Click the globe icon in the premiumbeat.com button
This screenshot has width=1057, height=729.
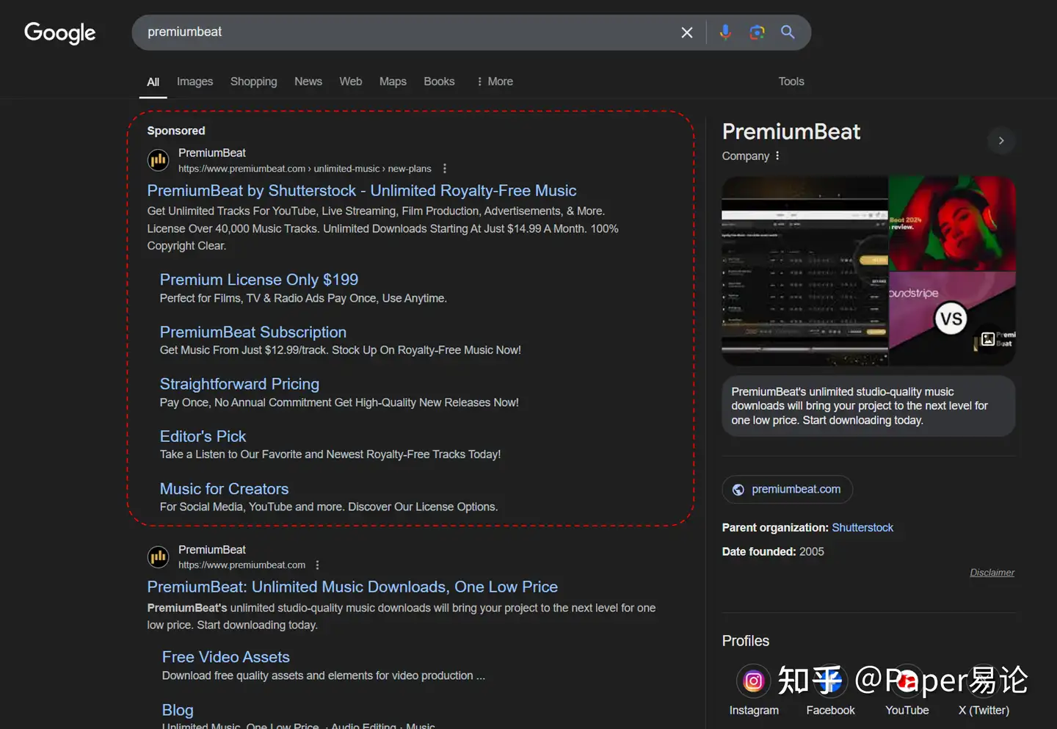click(x=738, y=490)
